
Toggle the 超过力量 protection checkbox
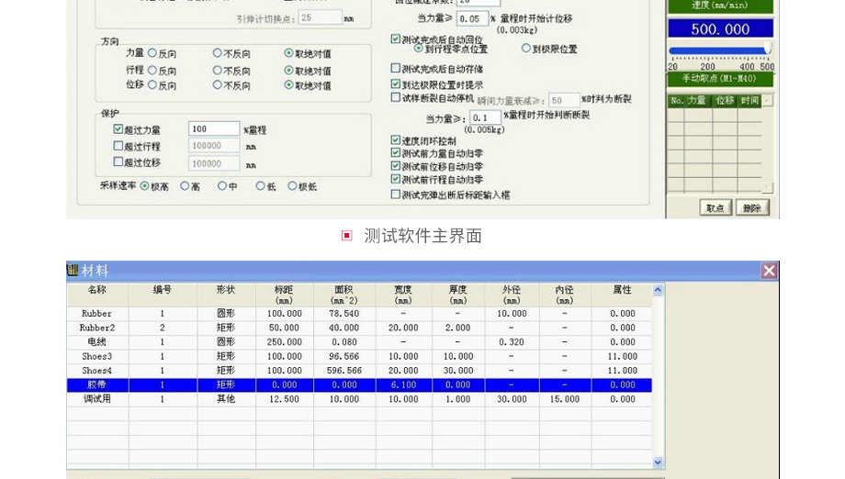(x=118, y=130)
